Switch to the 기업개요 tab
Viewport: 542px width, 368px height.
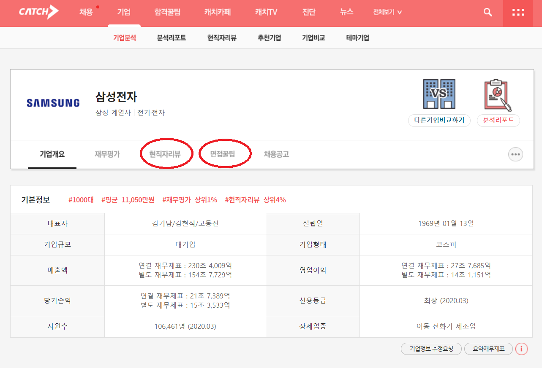(x=52, y=154)
